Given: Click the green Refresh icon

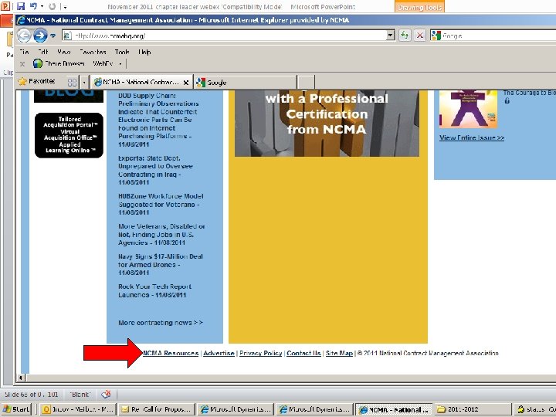Looking at the screenshot, I should (x=405, y=35).
